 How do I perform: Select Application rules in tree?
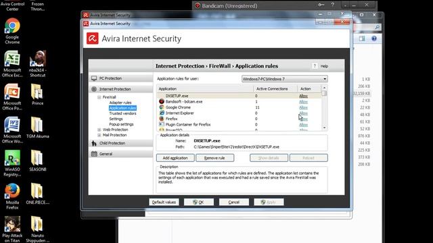122,108
